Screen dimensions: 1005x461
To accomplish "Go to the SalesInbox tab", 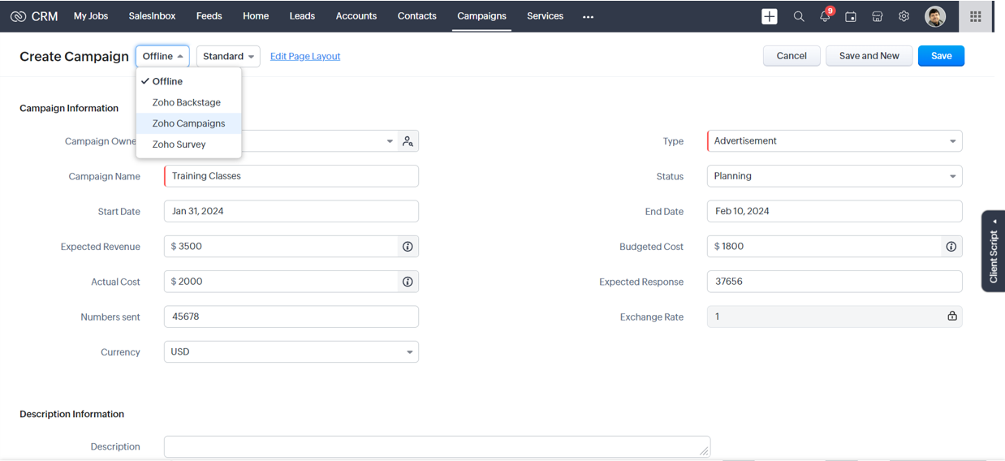I will point(152,16).
